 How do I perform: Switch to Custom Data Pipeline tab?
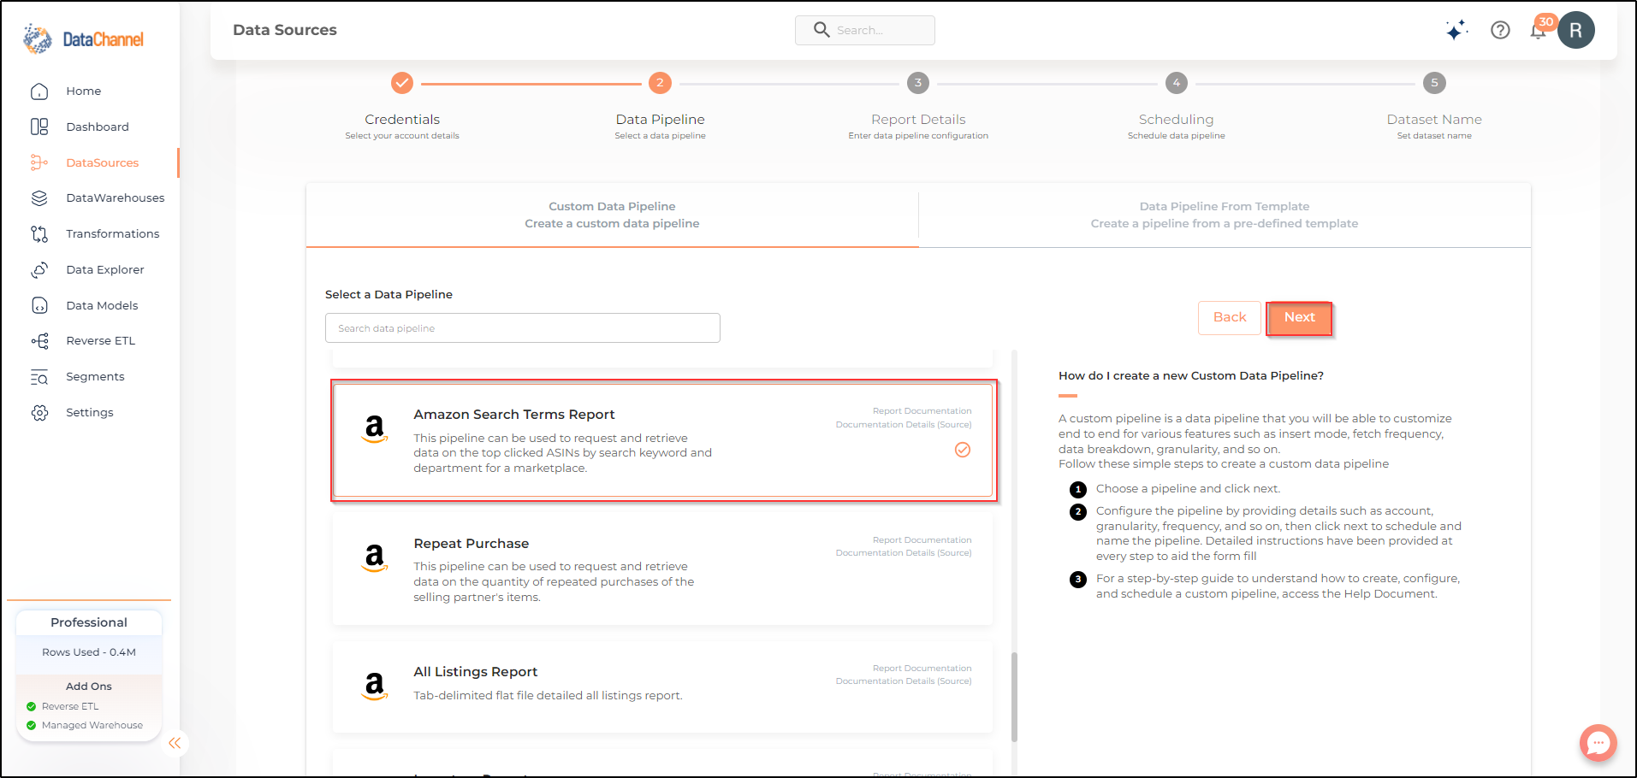click(612, 215)
